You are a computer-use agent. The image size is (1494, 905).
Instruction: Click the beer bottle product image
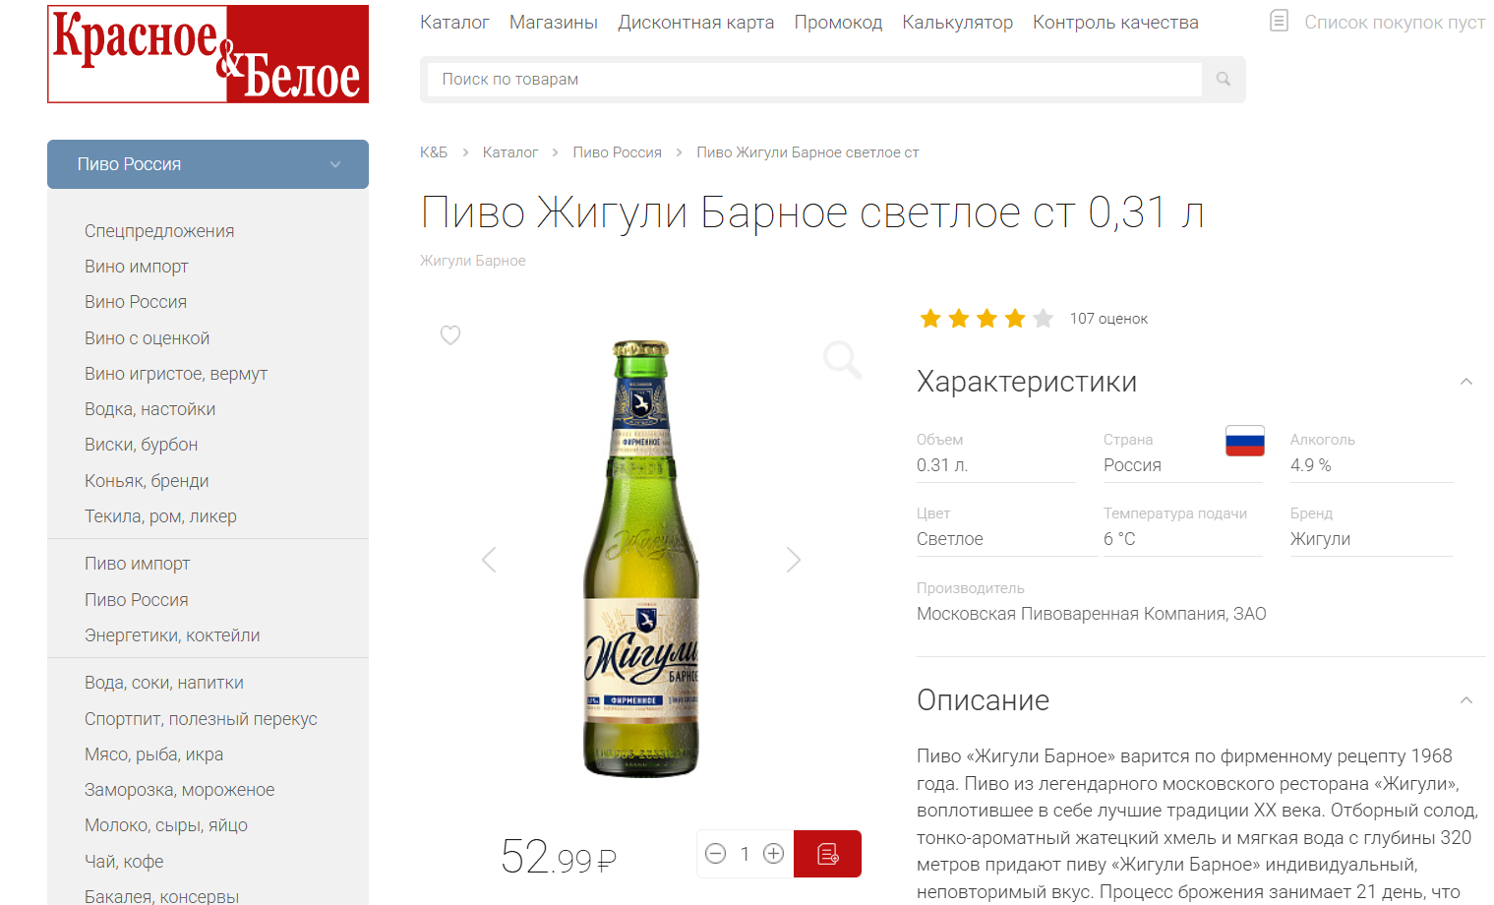point(641,559)
